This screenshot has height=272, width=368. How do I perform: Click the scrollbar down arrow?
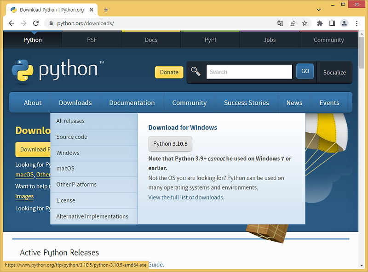point(362,266)
